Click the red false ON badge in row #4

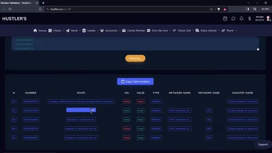(x=127, y=128)
